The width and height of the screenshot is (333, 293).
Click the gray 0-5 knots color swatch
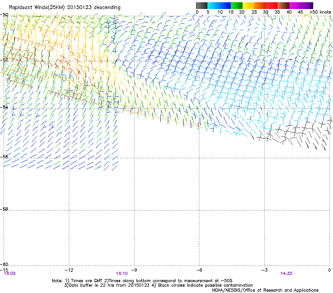tap(202, 5)
